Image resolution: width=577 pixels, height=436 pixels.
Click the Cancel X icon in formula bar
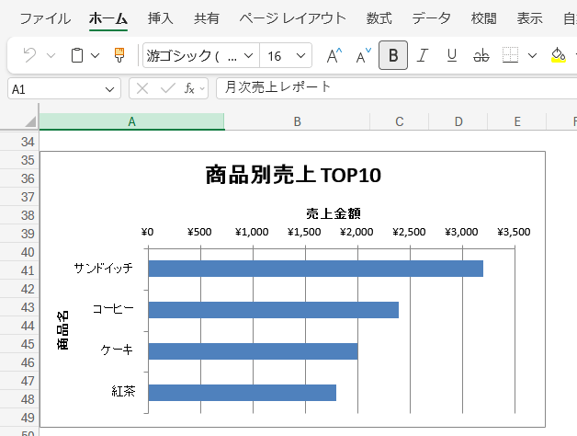point(142,89)
